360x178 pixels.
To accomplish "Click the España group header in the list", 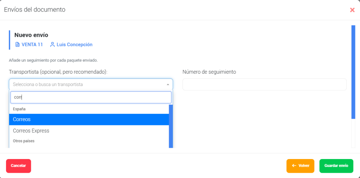I will click(x=19, y=109).
